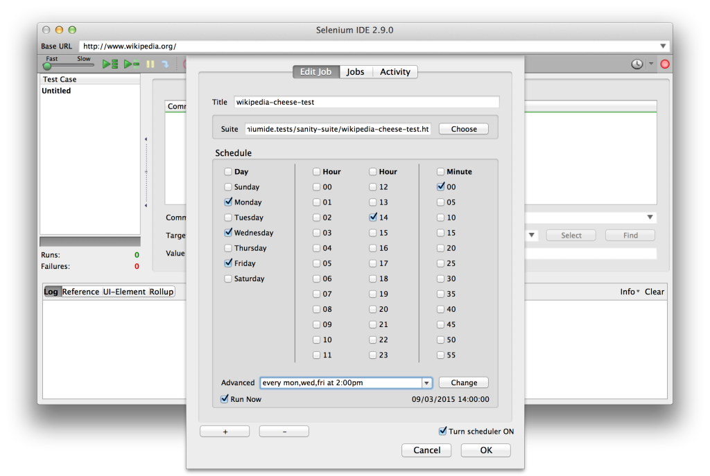The image size is (710, 476).
Task: Click the Suite path field
Action: [x=338, y=129]
